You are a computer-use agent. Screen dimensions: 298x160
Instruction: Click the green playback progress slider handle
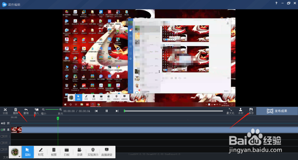tap(125, 111)
